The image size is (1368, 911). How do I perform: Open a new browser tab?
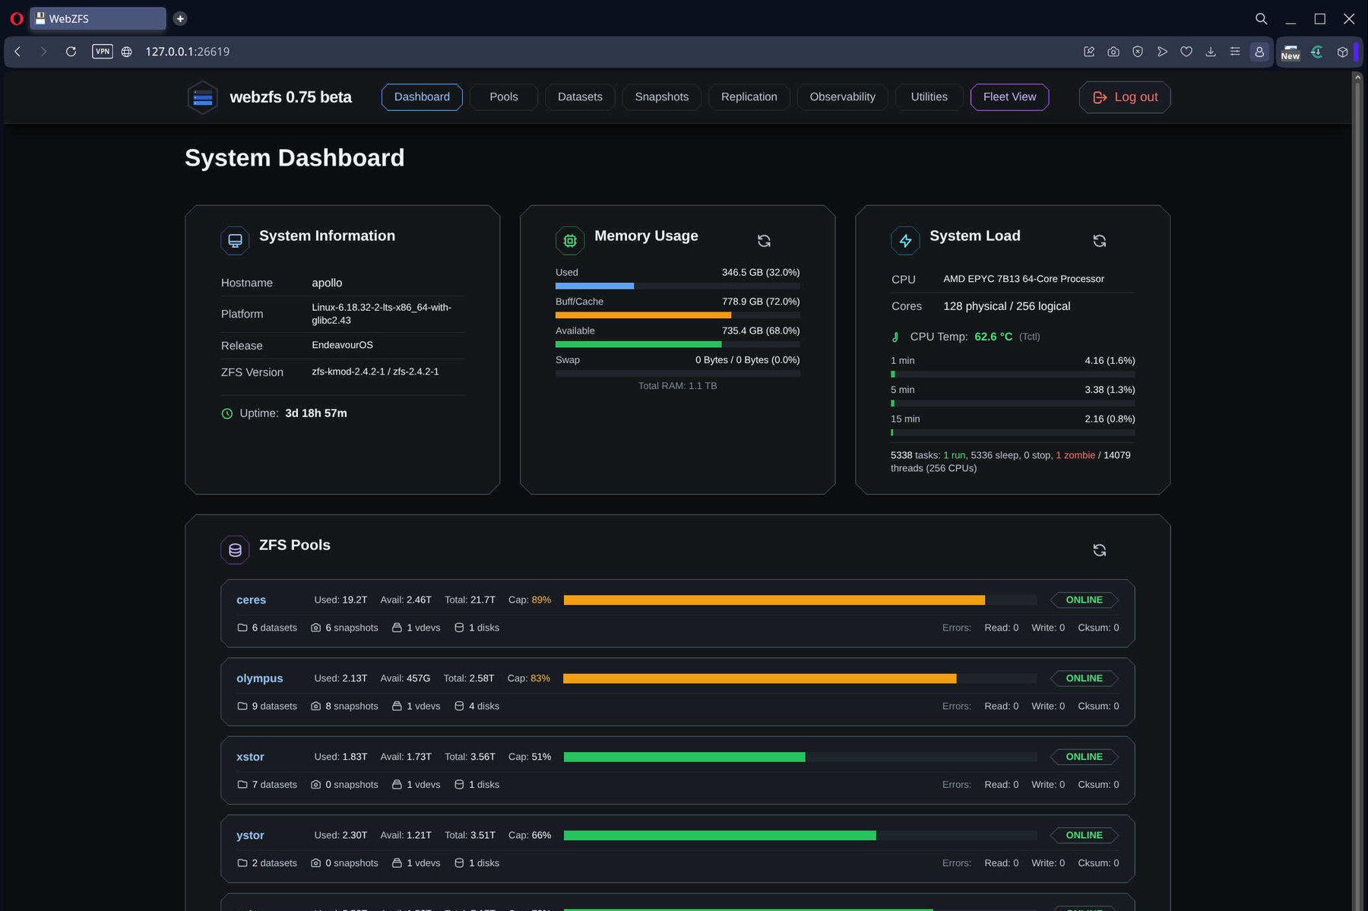click(x=180, y=18)
